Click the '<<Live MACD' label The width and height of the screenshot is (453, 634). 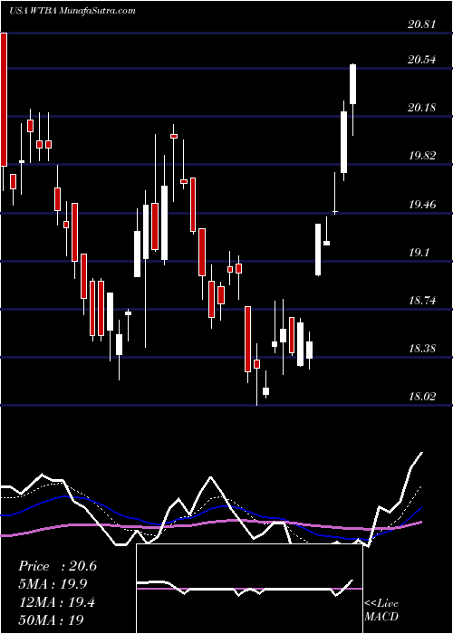point(381,610)
